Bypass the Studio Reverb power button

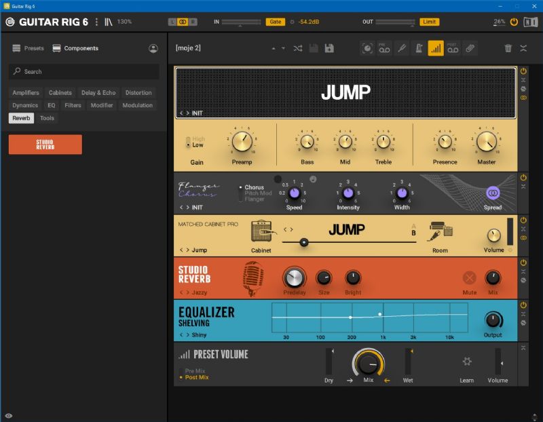[x=523, y=263]
